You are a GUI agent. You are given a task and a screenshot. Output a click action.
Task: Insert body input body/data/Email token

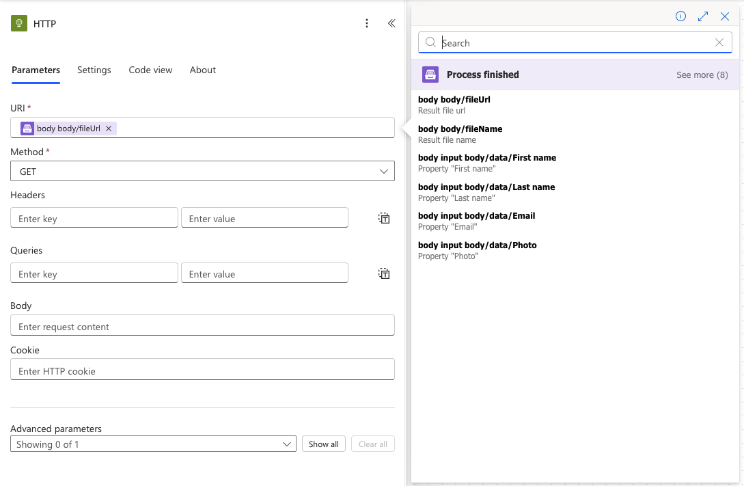tap(476, 220)
